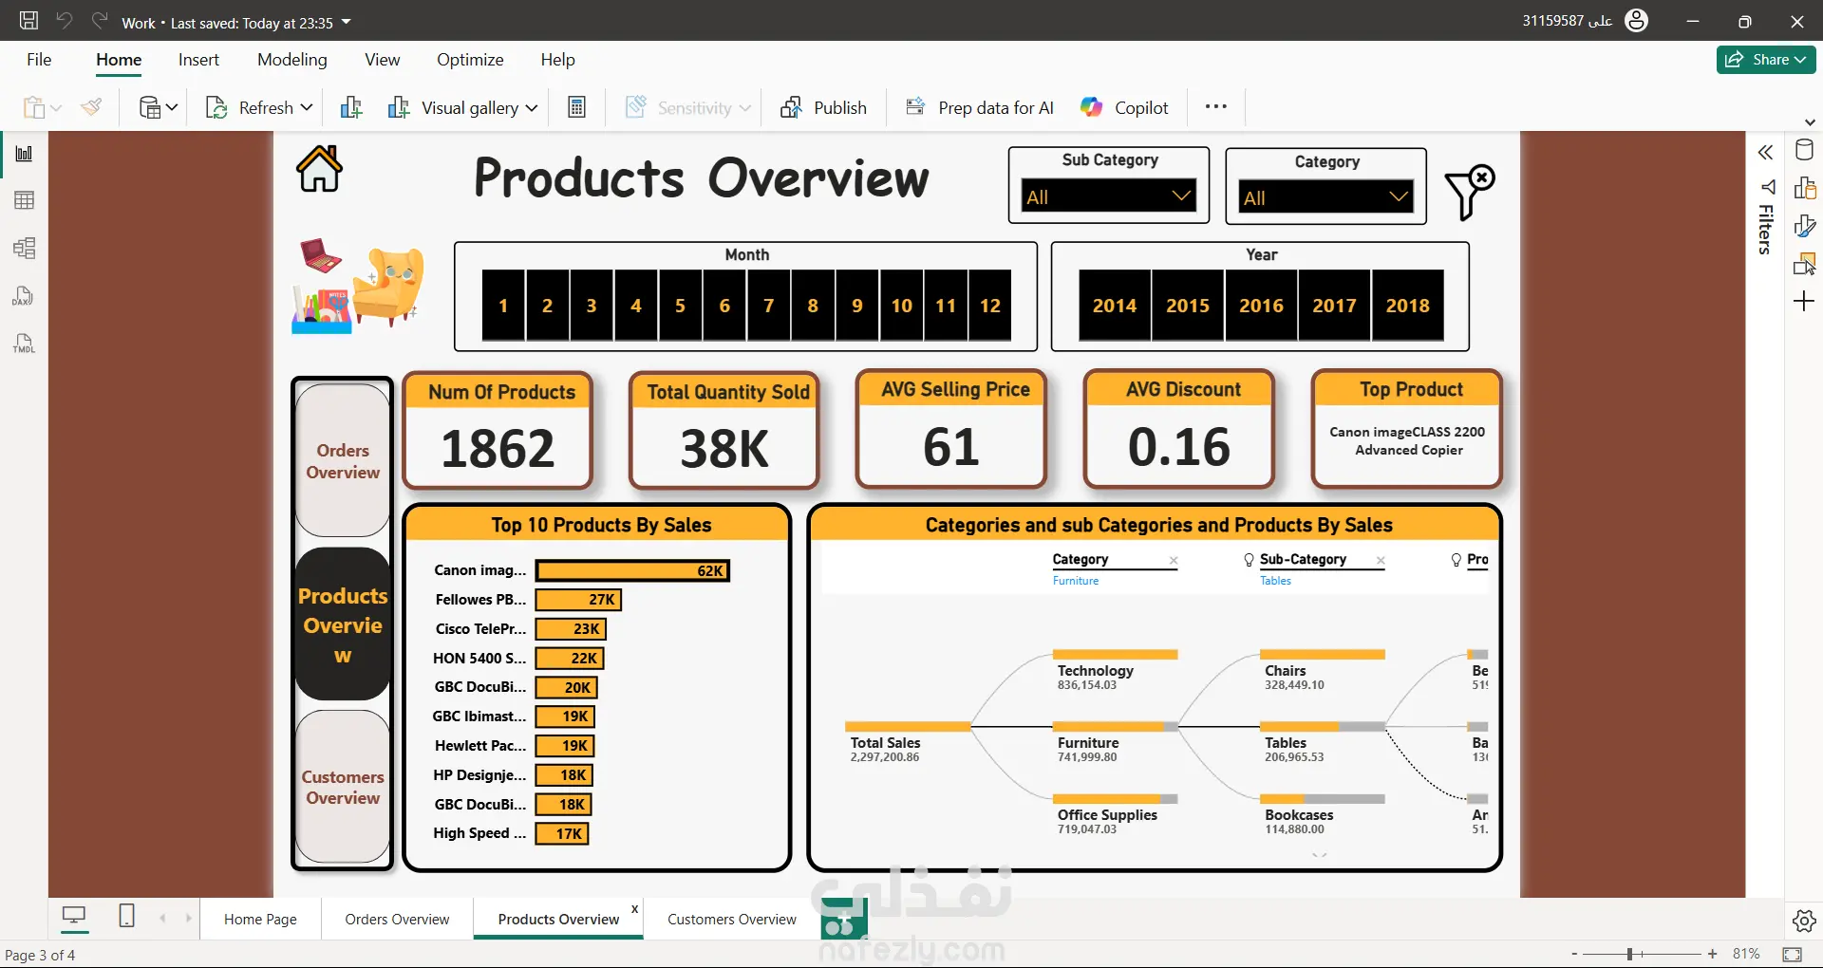The width and height of the screenshot is (1823, 968).
Task: Switch to Customers Overview page tab
Action: tap(731, 919)
